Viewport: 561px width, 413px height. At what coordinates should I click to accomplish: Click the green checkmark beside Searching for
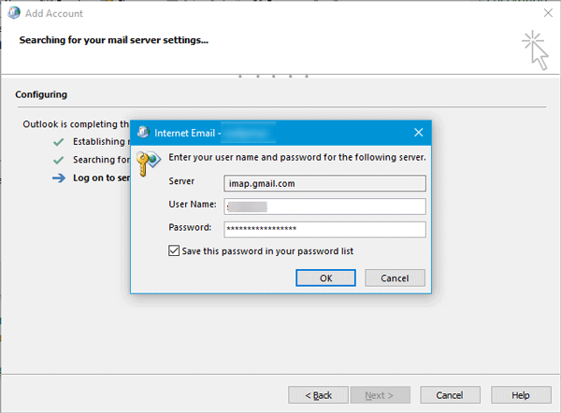(58, 160)
